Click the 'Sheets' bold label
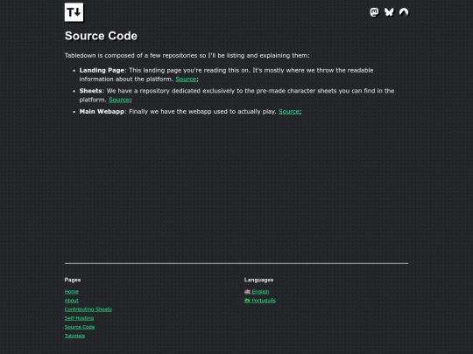Screen dimensions: 473x354 pyautogui.click(x=90, y=91)
